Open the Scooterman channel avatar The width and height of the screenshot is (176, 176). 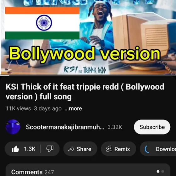click(x=13, y=127)
